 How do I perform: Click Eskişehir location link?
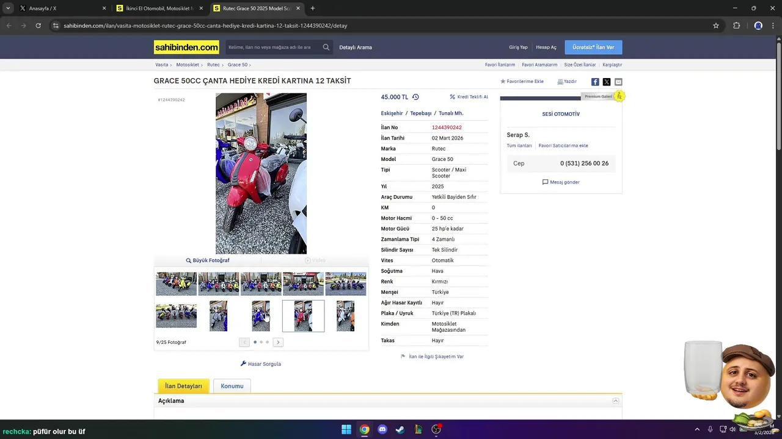coord(392,113)
